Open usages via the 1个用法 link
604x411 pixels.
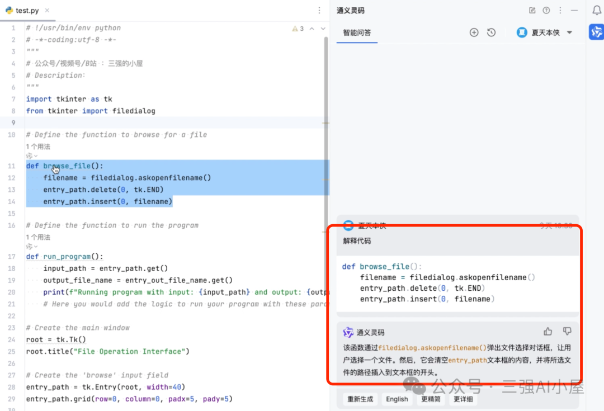tap(37, 146)
